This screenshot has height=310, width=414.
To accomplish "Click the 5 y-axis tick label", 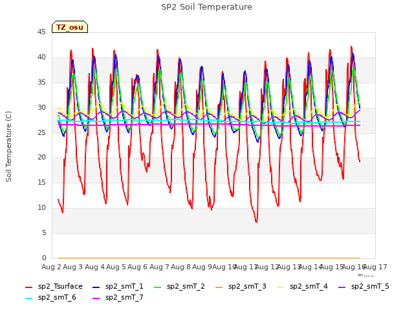I will (x=44, y=233).
